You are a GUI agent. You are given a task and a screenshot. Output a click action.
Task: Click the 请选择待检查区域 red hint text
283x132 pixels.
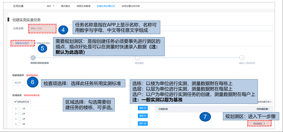(32, 95)
